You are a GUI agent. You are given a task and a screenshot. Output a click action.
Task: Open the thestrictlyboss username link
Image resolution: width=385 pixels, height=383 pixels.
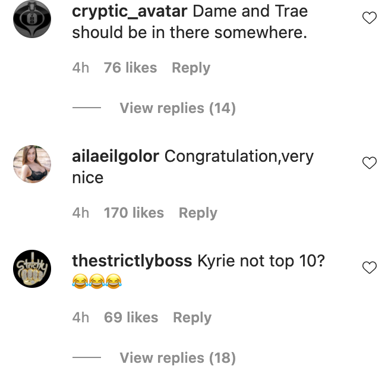tap(131, 261)
